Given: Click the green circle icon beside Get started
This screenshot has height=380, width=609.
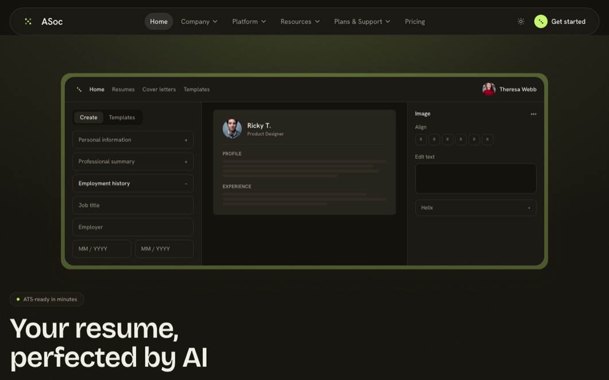Looking at the screenshot, I should coord(541,21).
